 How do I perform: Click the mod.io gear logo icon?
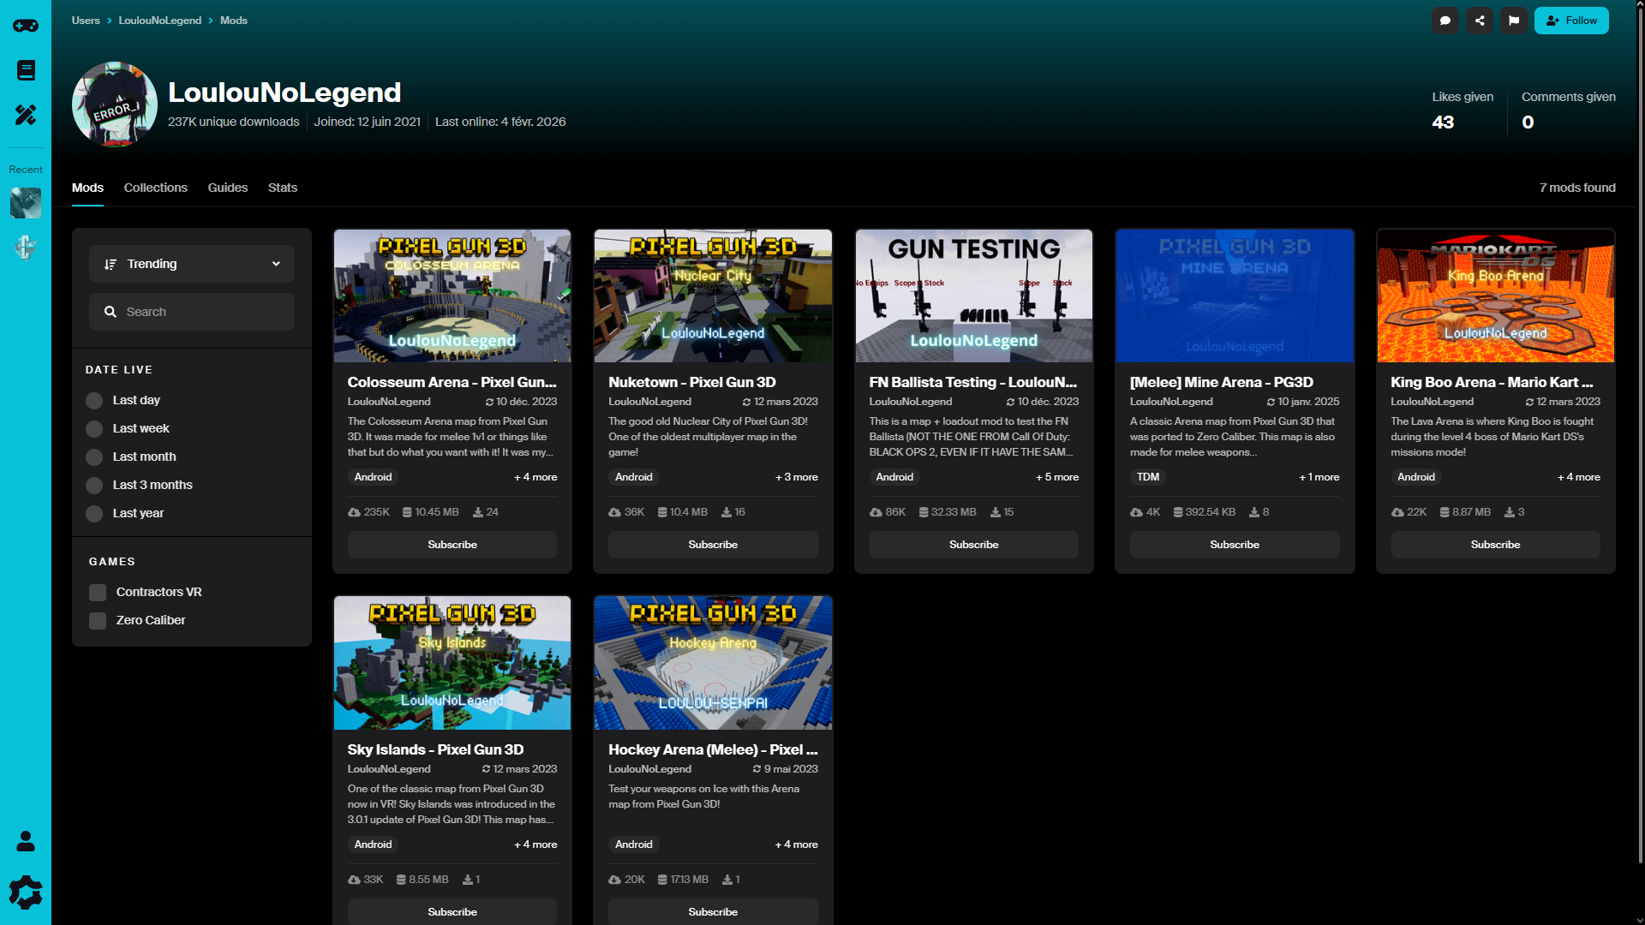click(26, 892)
